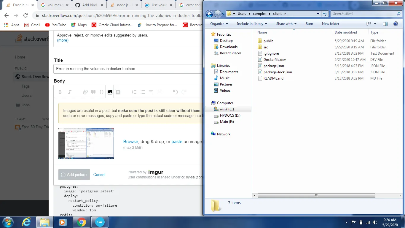Viewport: 405px width, 228px height.
Task: Open the YouTube bookmark
Action: tap(56, 25)
